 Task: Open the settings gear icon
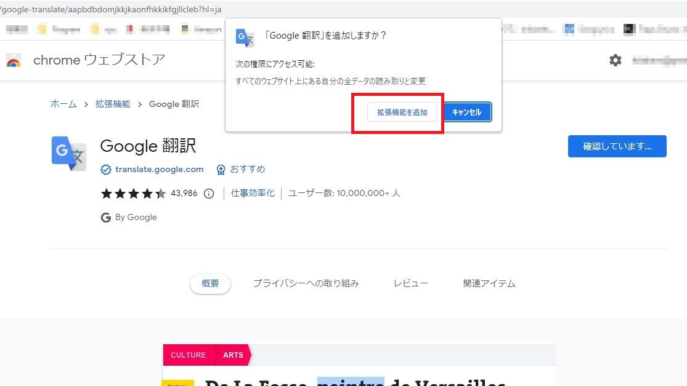coord(615,60)
